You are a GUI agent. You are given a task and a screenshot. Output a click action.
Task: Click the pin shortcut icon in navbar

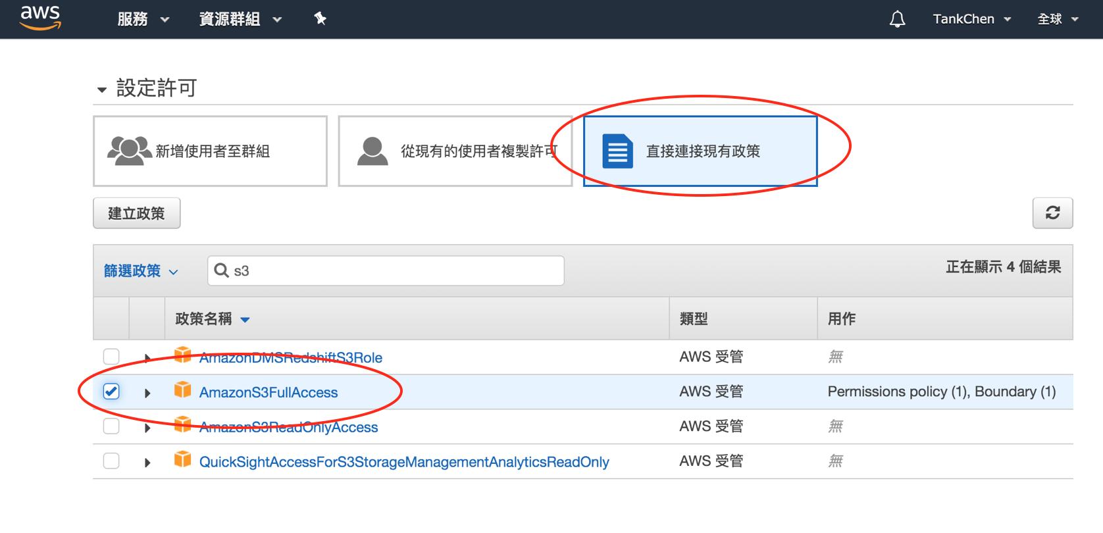tap(321, 19)
